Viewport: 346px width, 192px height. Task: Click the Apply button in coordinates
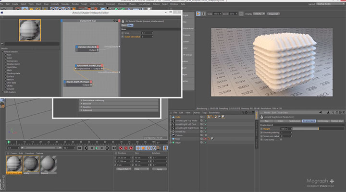point(160,169)
